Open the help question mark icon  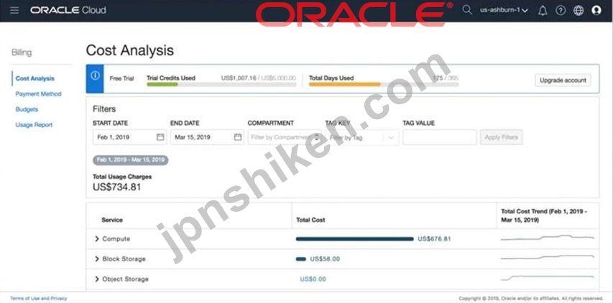pos(561,11)
